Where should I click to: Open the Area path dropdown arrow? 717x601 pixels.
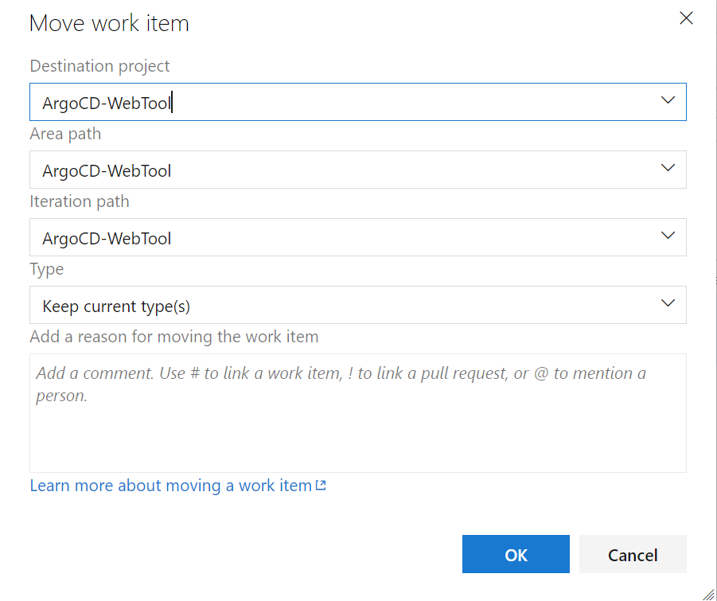[668, 169]
